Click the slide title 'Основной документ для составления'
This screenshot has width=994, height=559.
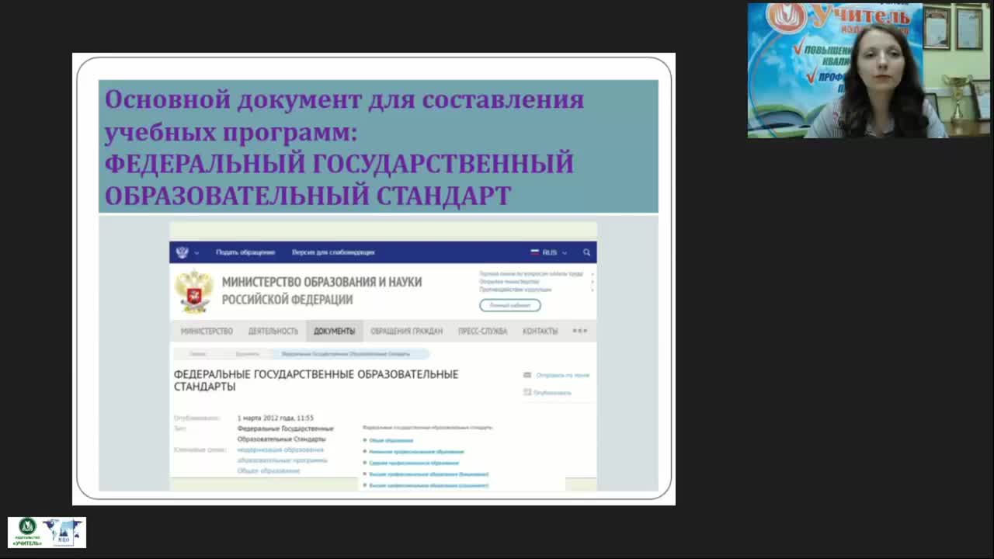[x=344, y=99]
